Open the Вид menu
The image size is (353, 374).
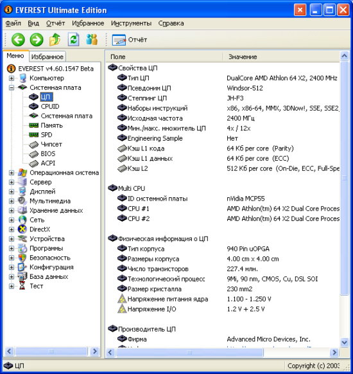click(x=33, y=23)
